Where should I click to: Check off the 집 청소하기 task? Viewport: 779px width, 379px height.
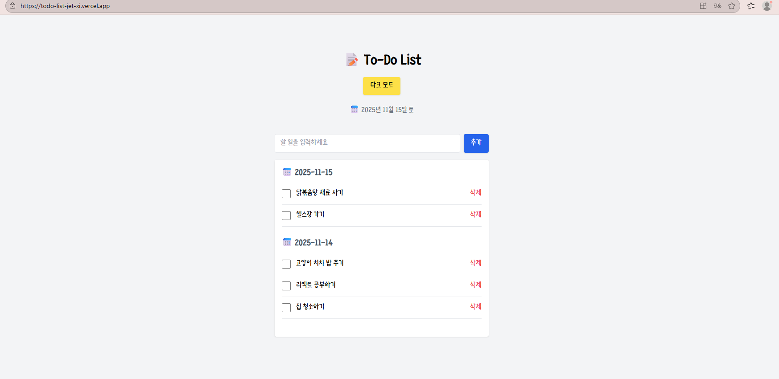point(286,308)
